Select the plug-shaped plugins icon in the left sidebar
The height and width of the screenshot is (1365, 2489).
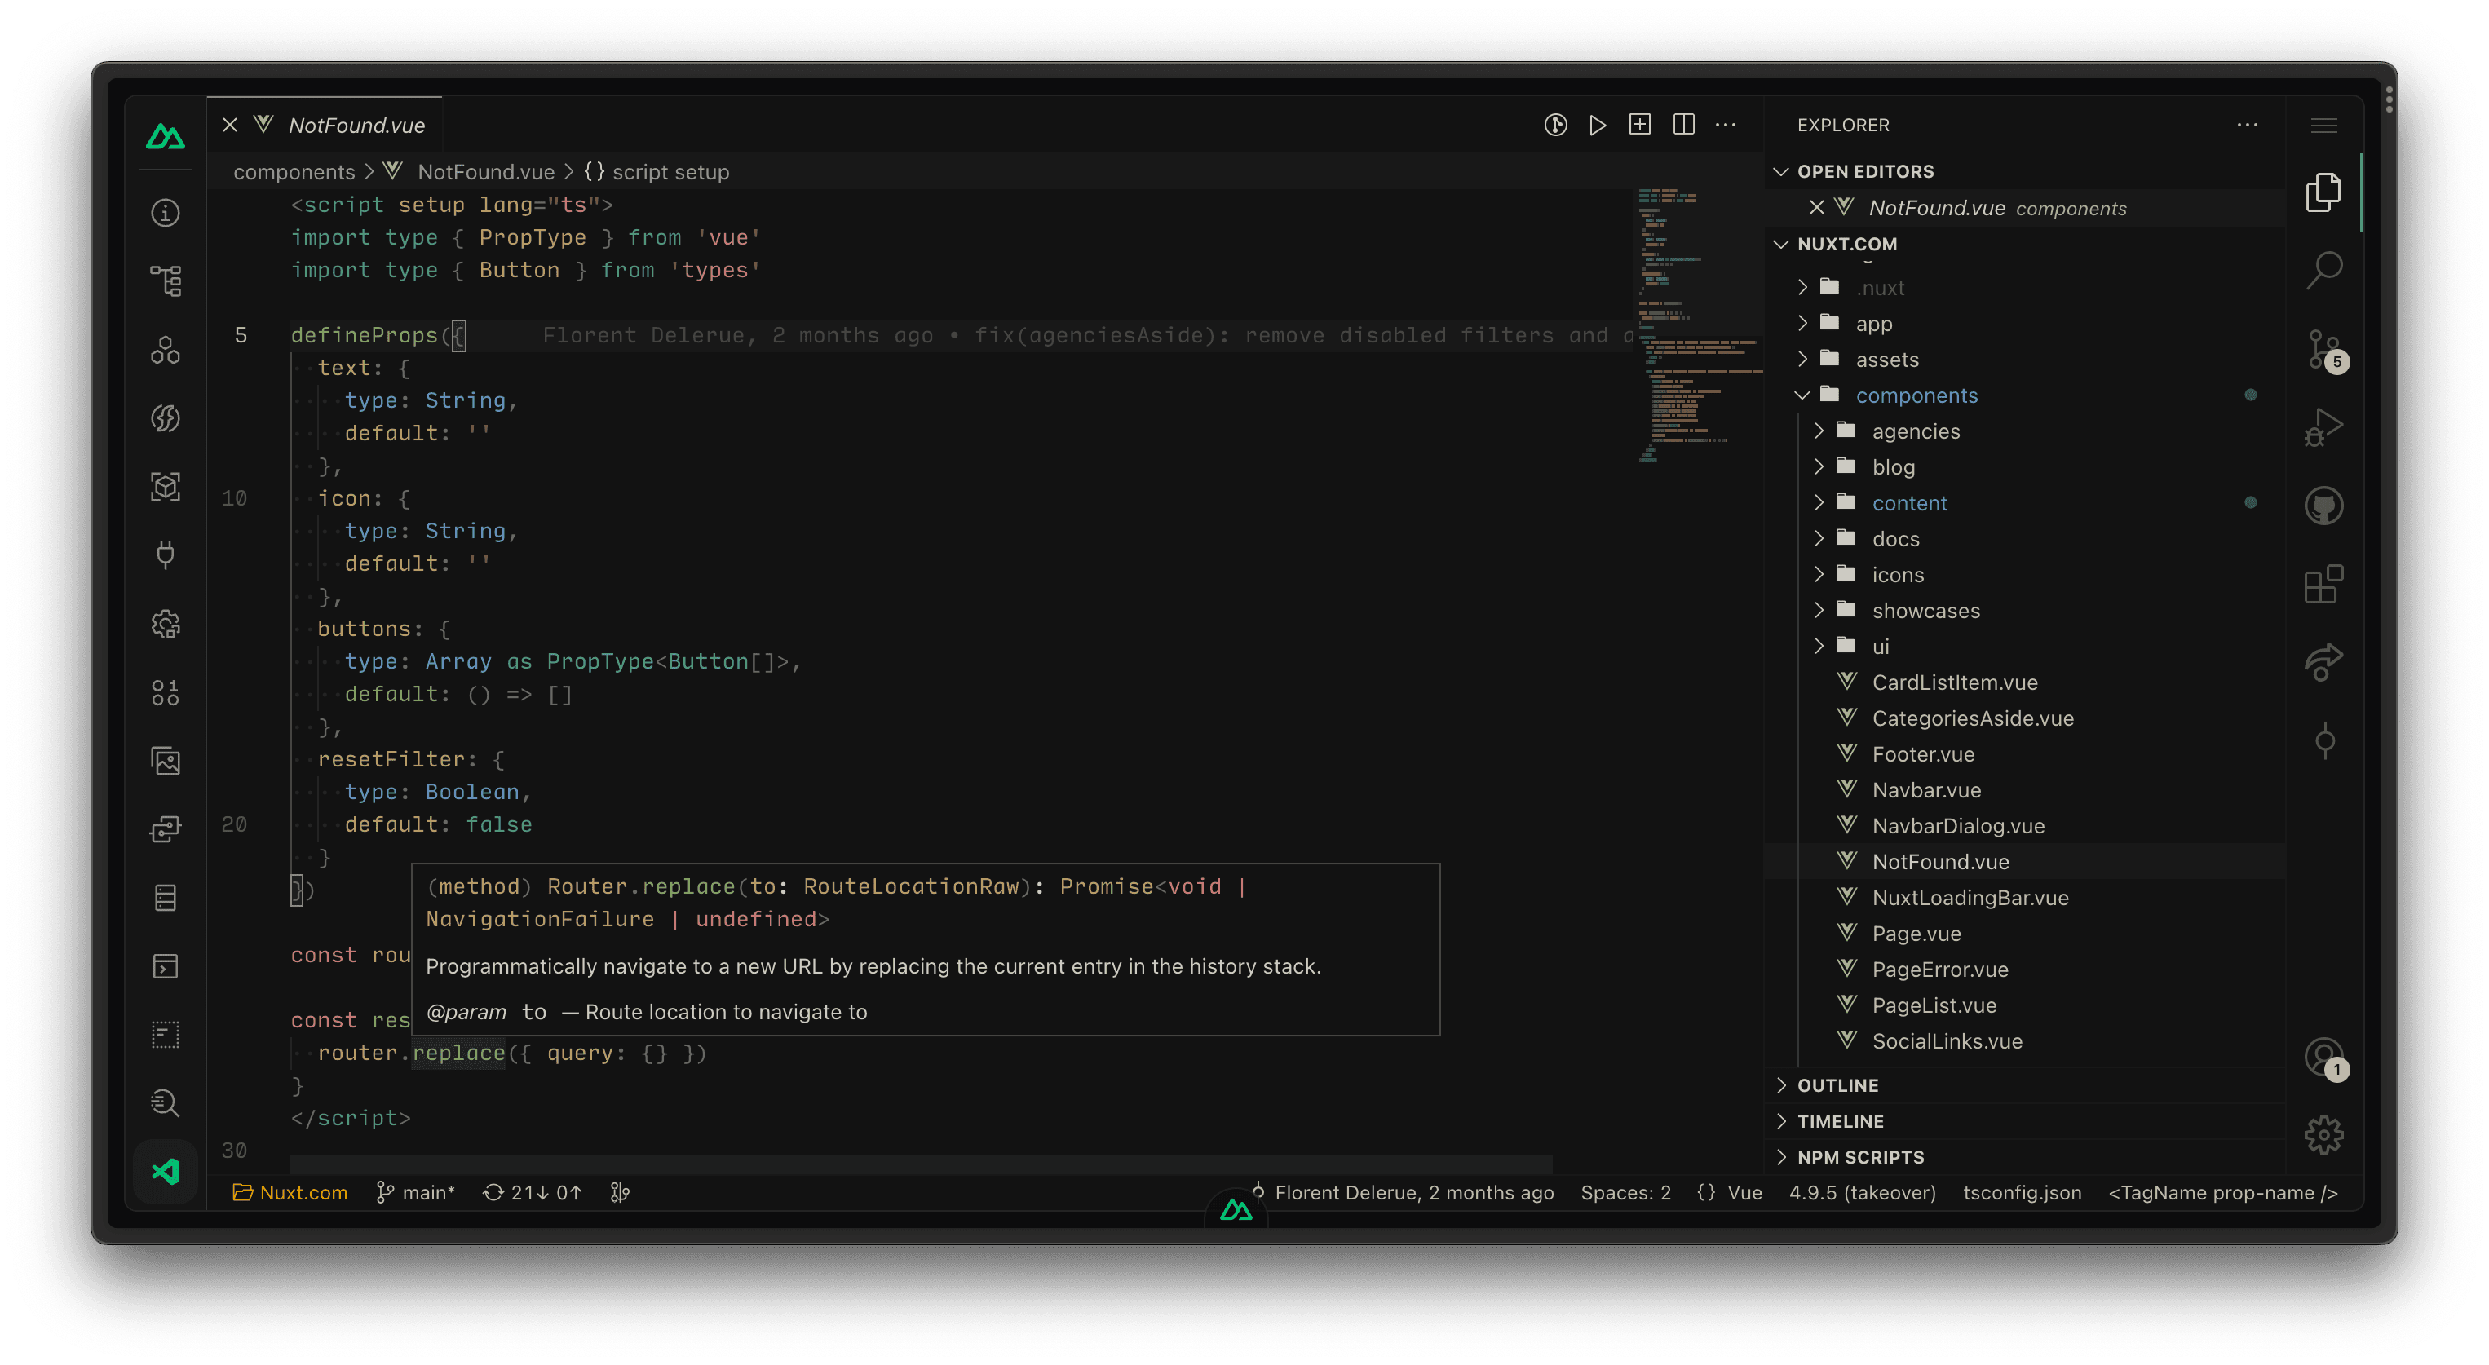(x=166, y=555)
